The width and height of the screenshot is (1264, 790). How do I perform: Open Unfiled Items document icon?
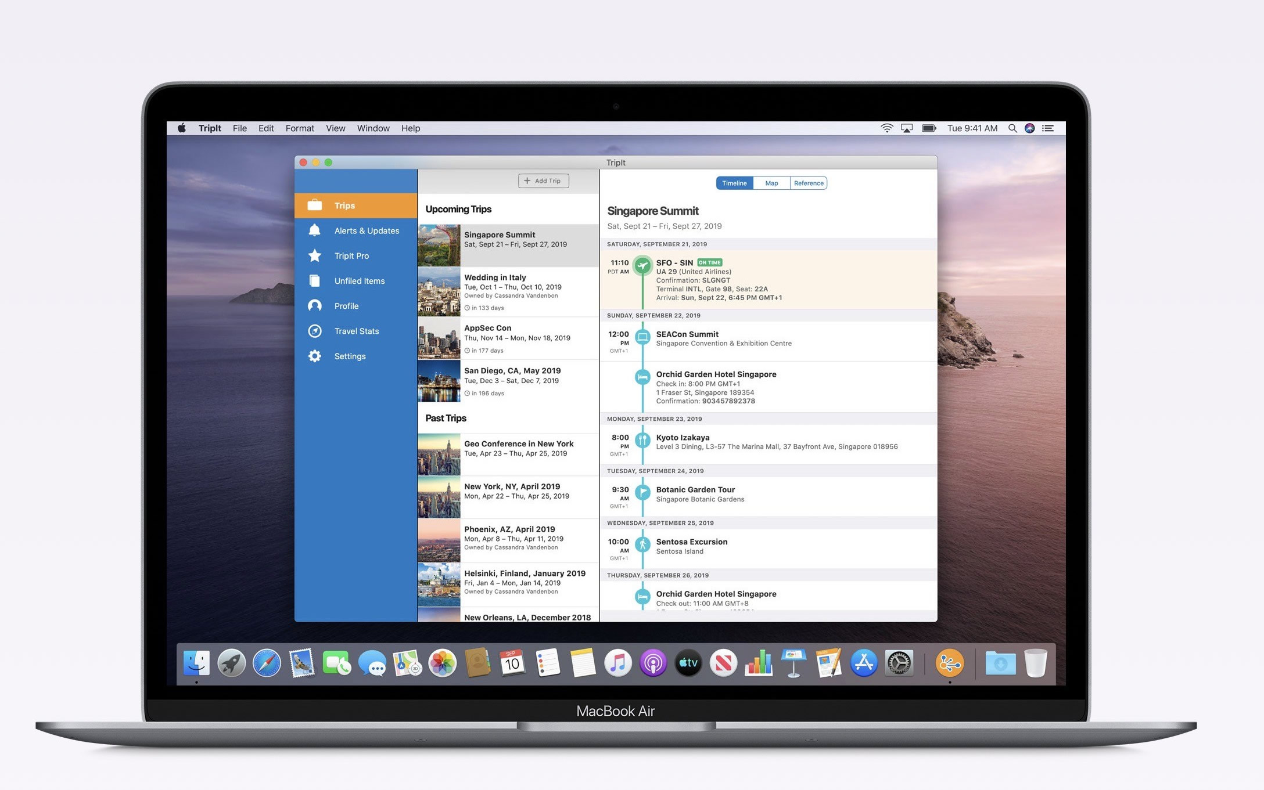314,281
